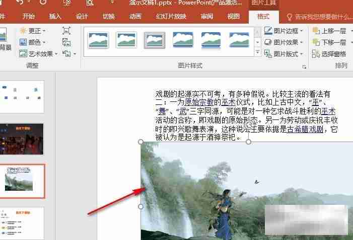Select the dark night-scene slide thumbnail

[22, 139]
